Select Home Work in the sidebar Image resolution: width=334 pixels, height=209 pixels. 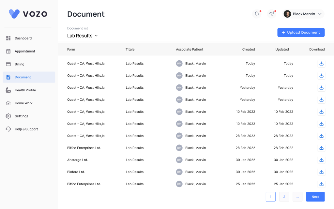tap(23, 103)
